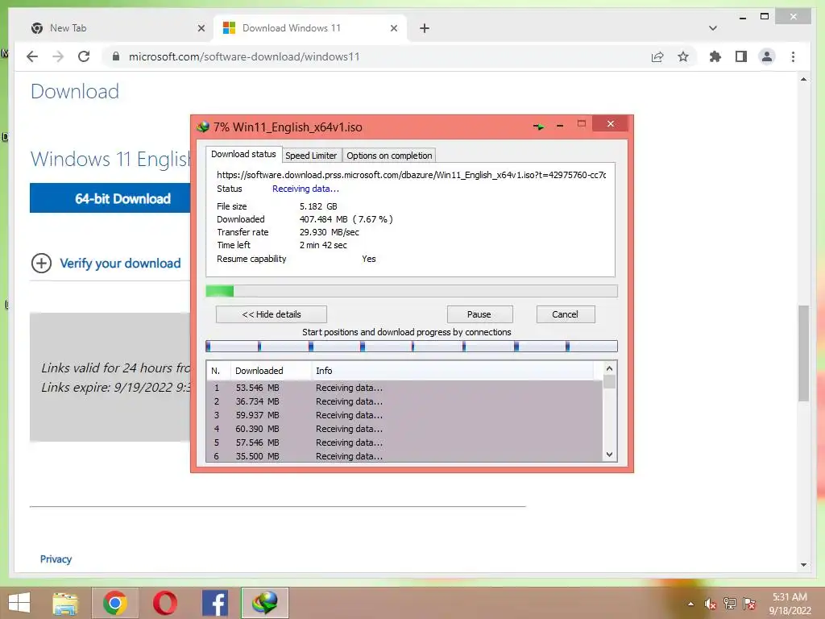Share this page via address bar icon
Viewport: 825px width, 619px height.
(x=657, y=57)
